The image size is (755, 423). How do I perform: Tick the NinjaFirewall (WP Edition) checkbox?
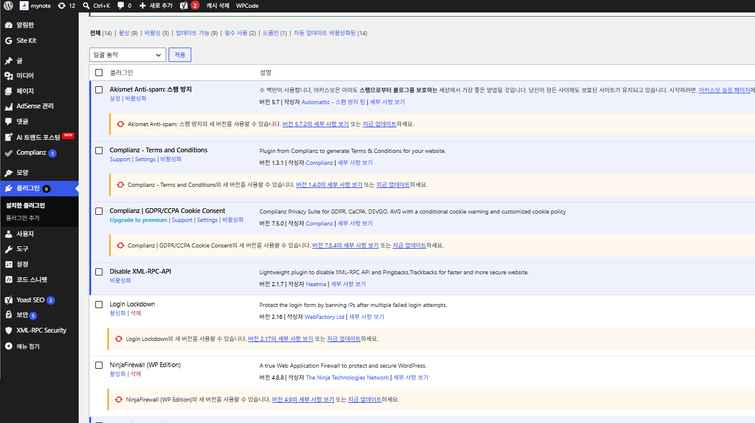99,365
